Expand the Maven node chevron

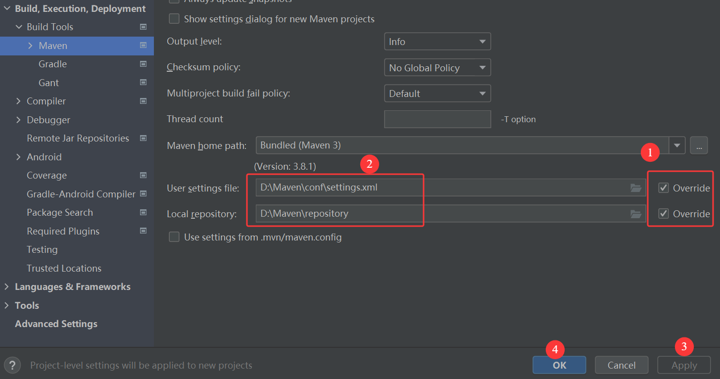point(30,46)
